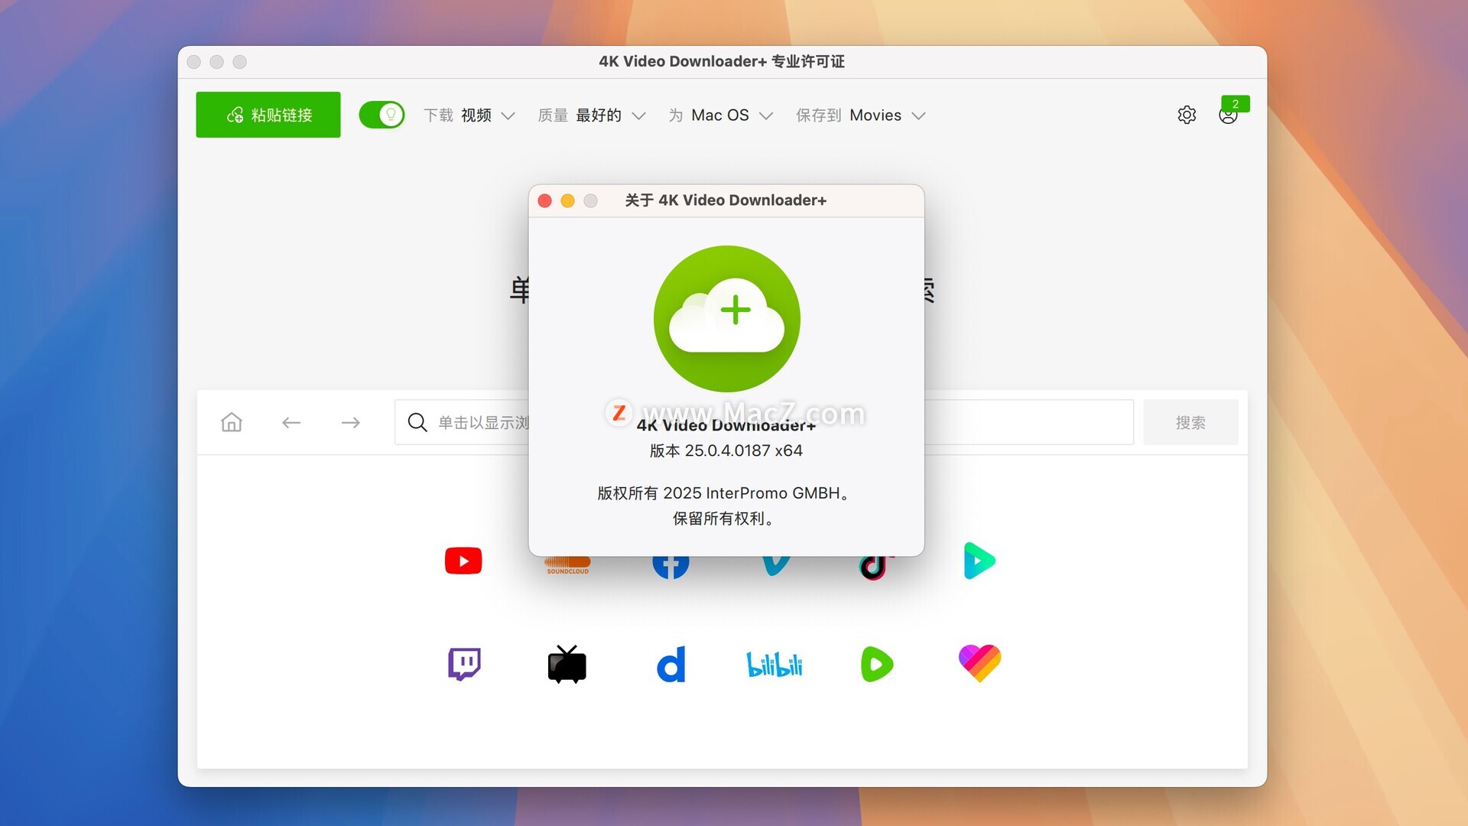This screenshot has width=1468, height=826.
Task: Click the About dialog title bar text
Action: 726,200
